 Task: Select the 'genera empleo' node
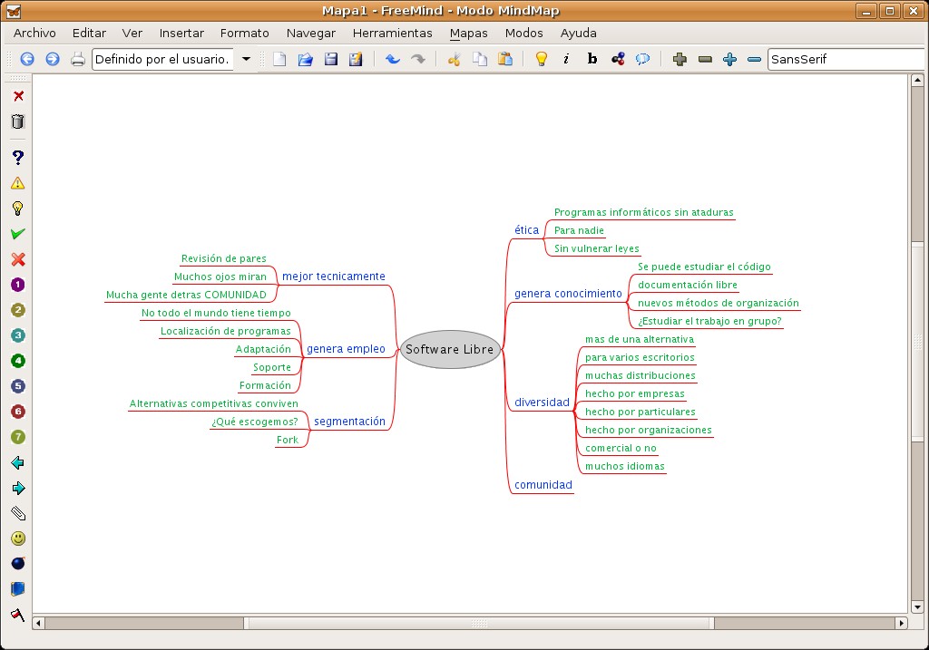pos(346,349)
